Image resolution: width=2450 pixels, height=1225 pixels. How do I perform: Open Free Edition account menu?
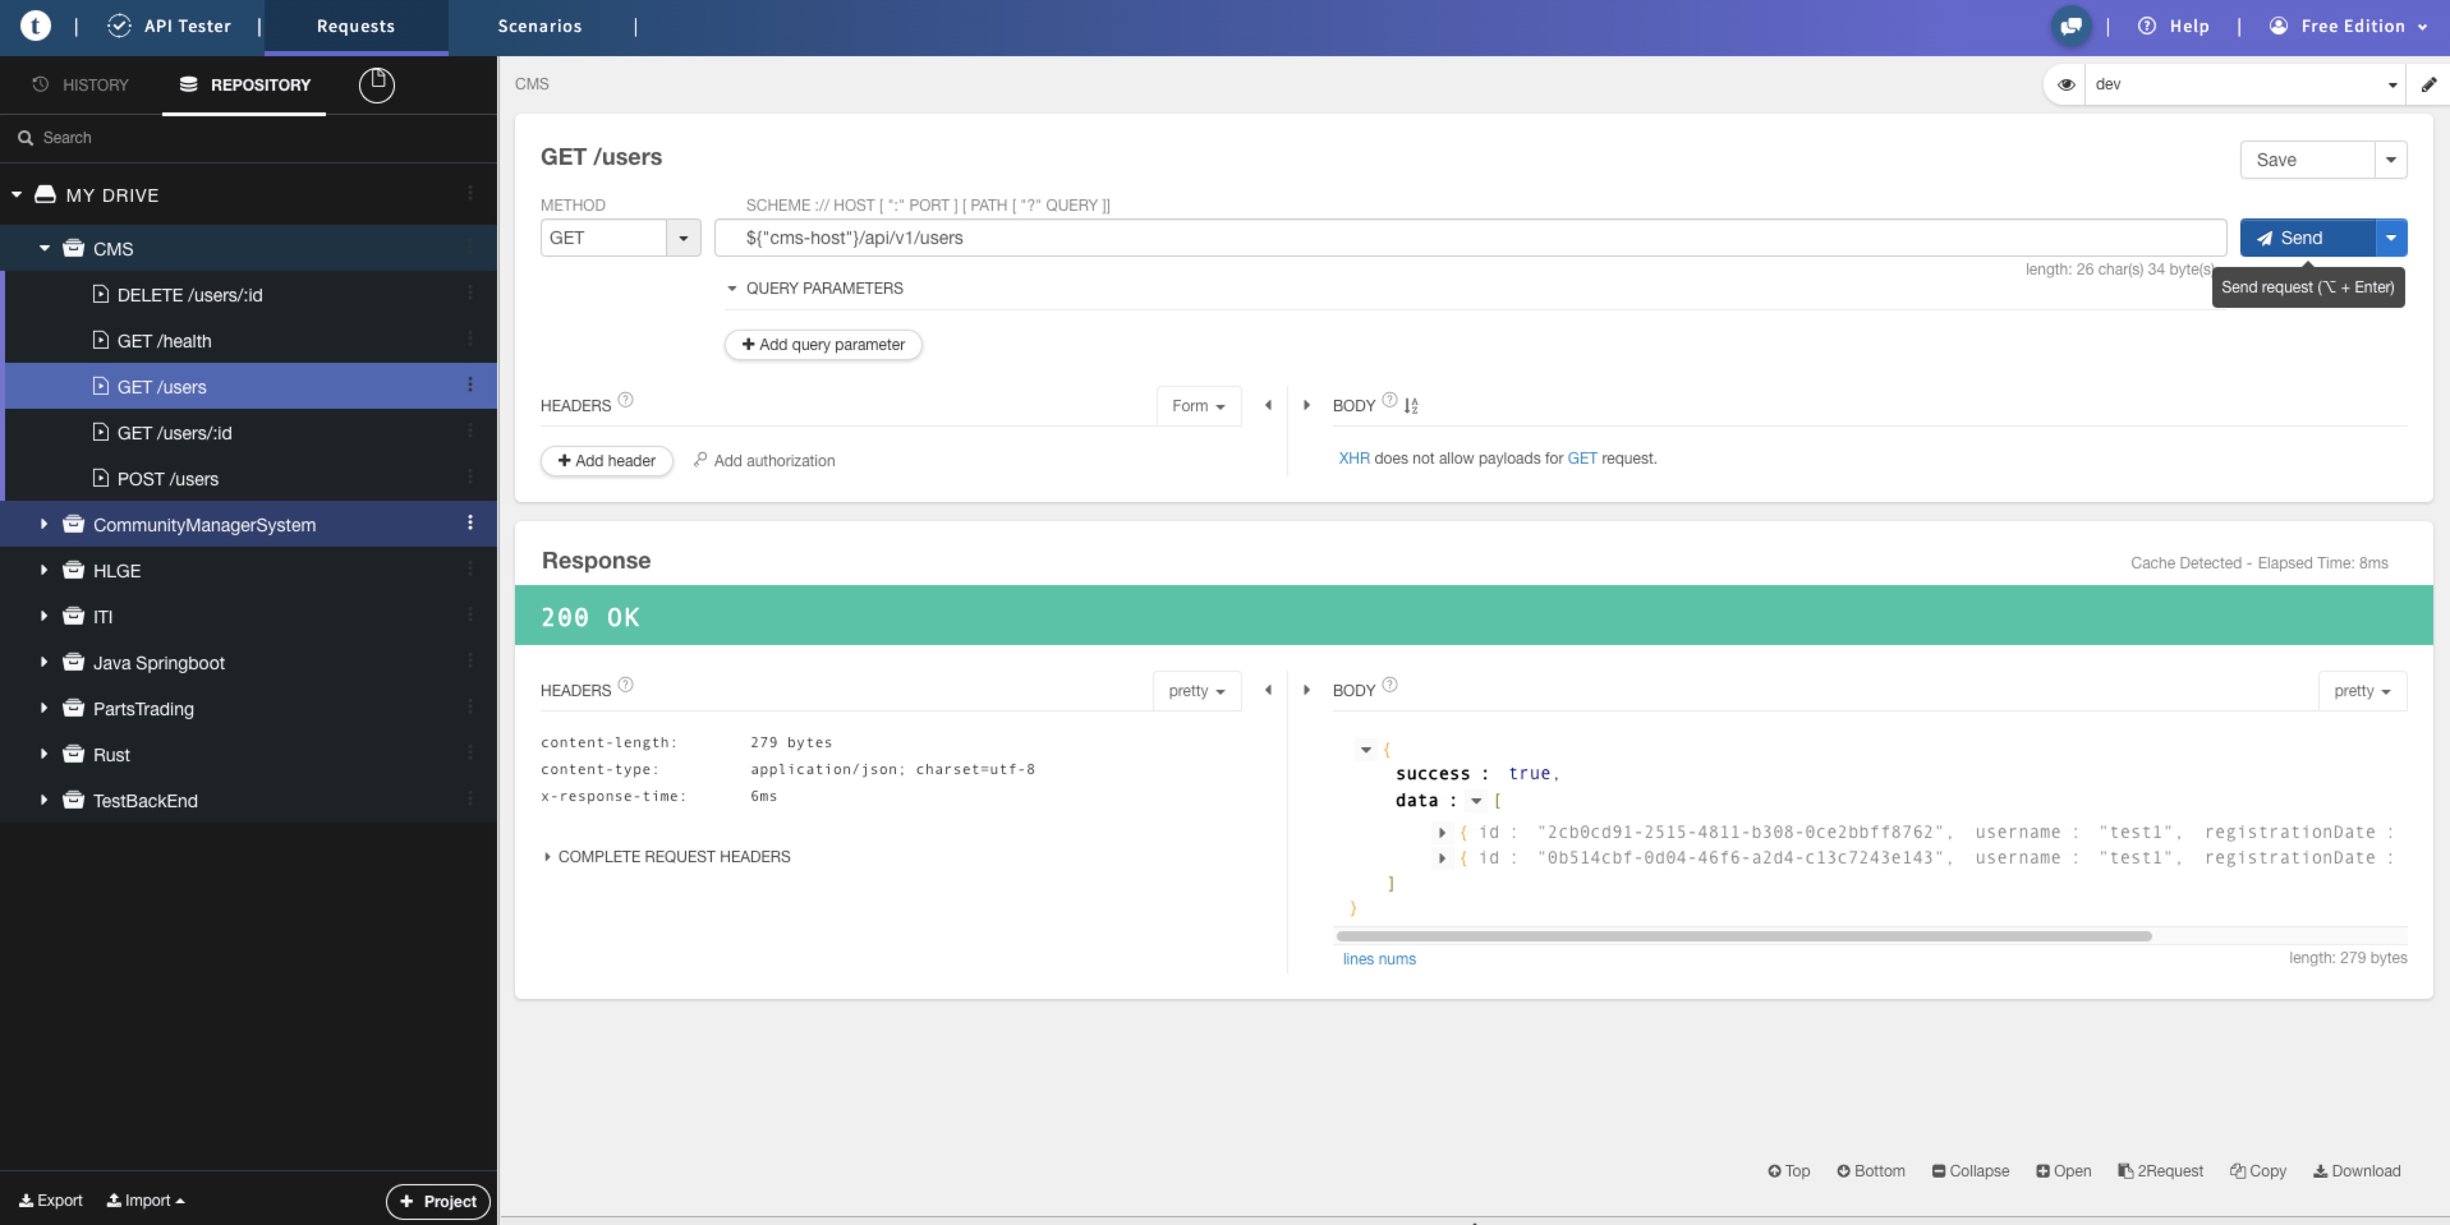[x=2348, y=26]
